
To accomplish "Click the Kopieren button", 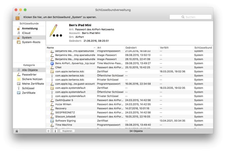I will (x=67, y=131).
